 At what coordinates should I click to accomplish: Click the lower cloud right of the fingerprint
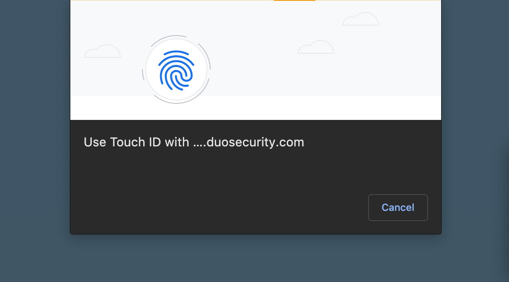[316, 47]
